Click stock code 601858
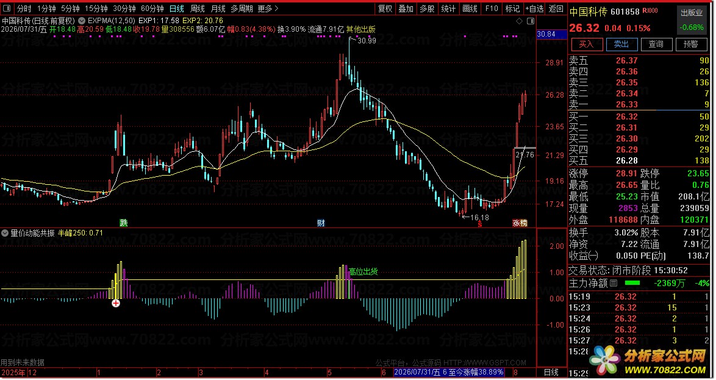Viewport: 716px width, 380px height. coord(625,12)
